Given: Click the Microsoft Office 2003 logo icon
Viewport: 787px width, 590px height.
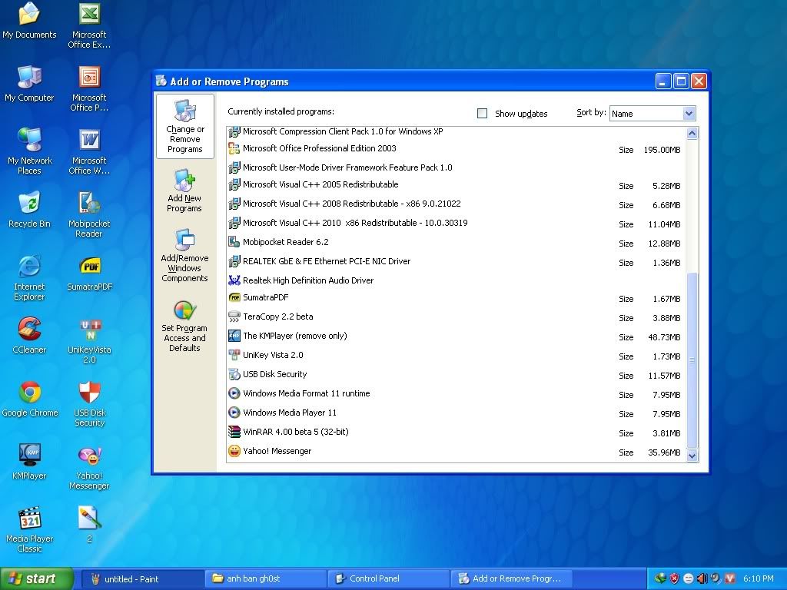Looking at the screenshot, I should (234, 148).
